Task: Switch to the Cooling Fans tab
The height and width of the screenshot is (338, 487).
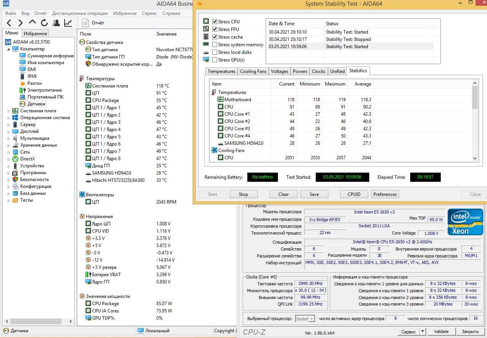Action: point(253,71)
